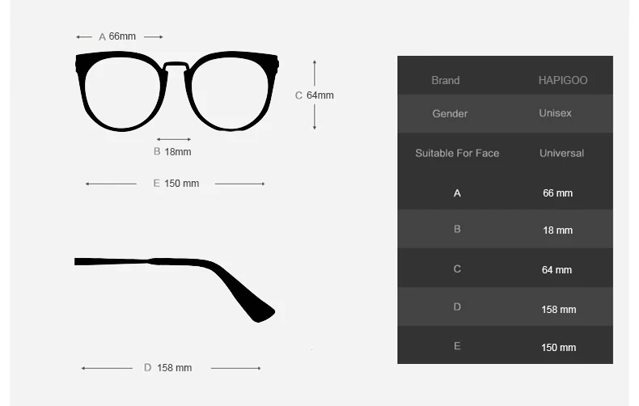This screenshot has height=406, width=639.
Task: Click the HAPIGOO brand value
Action: (563, 80)
